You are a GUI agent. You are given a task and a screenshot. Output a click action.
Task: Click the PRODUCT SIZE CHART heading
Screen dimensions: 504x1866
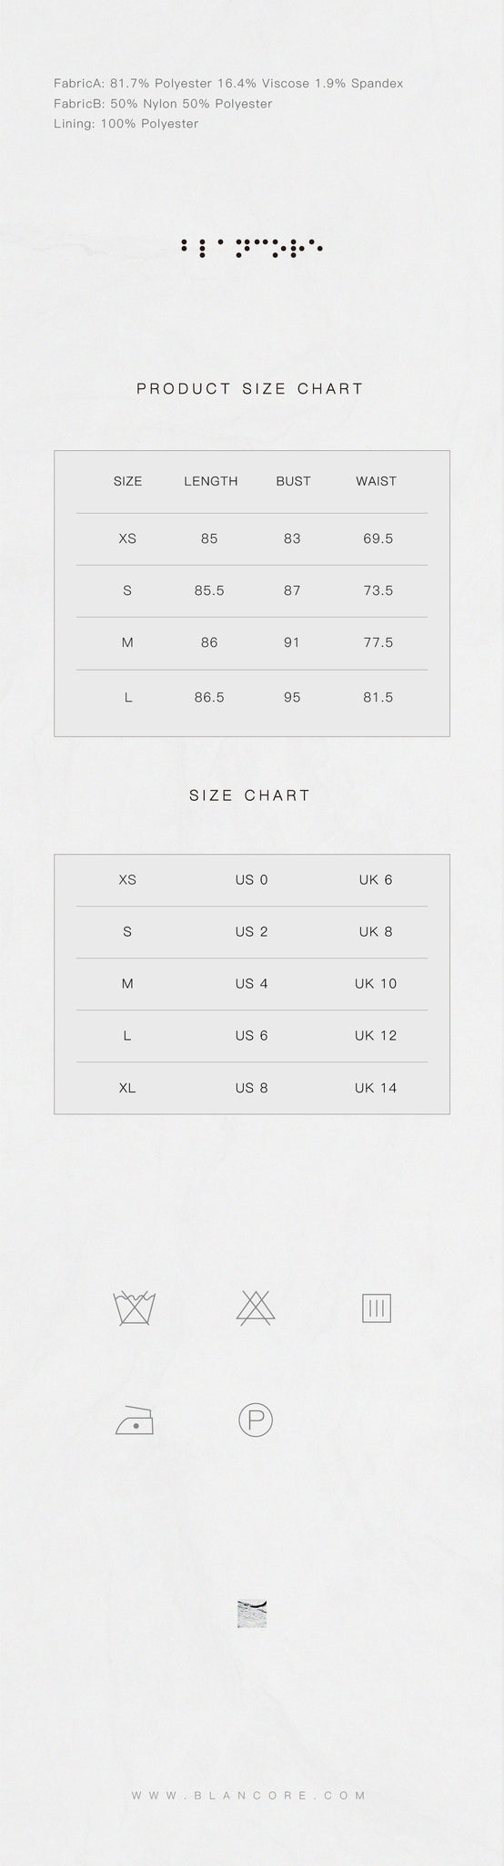(x=250, y=389)
